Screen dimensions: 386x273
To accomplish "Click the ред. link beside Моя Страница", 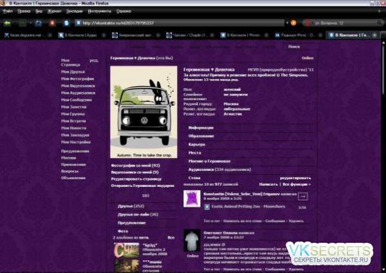I will pos(94,60).
